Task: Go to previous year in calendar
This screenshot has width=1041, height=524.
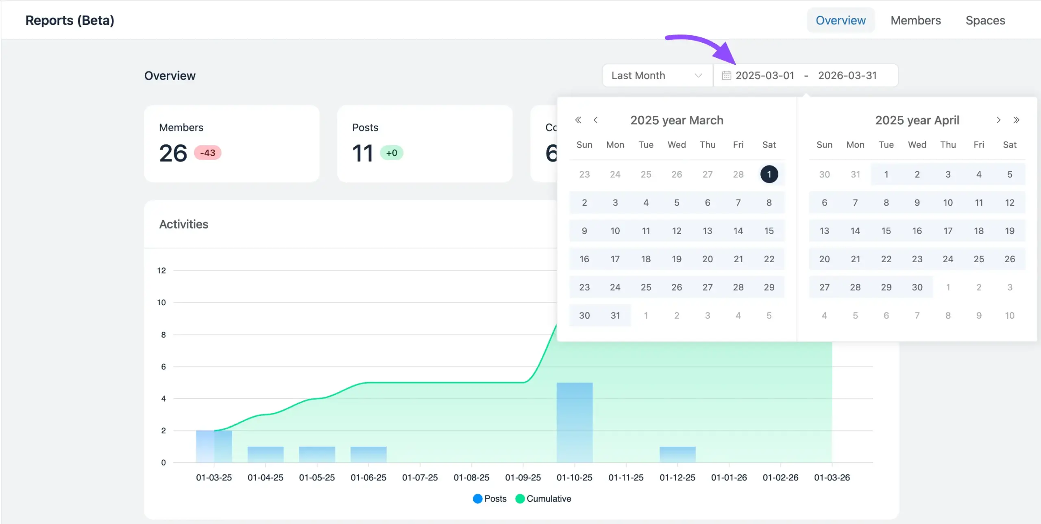Action: (578, 120)
